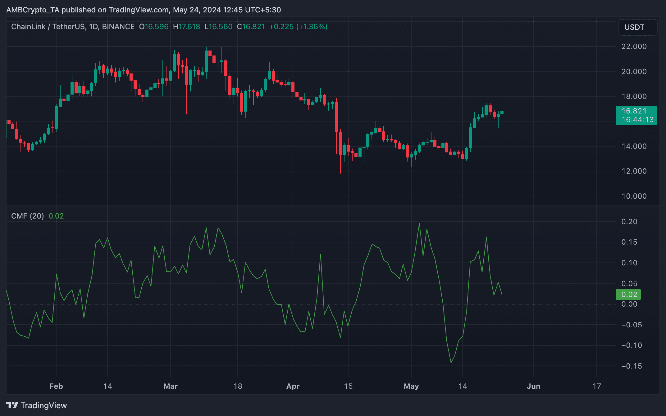
Task: Click the CMF legend value 0.02
Action: pyautogui.click(x=56, y=216)
